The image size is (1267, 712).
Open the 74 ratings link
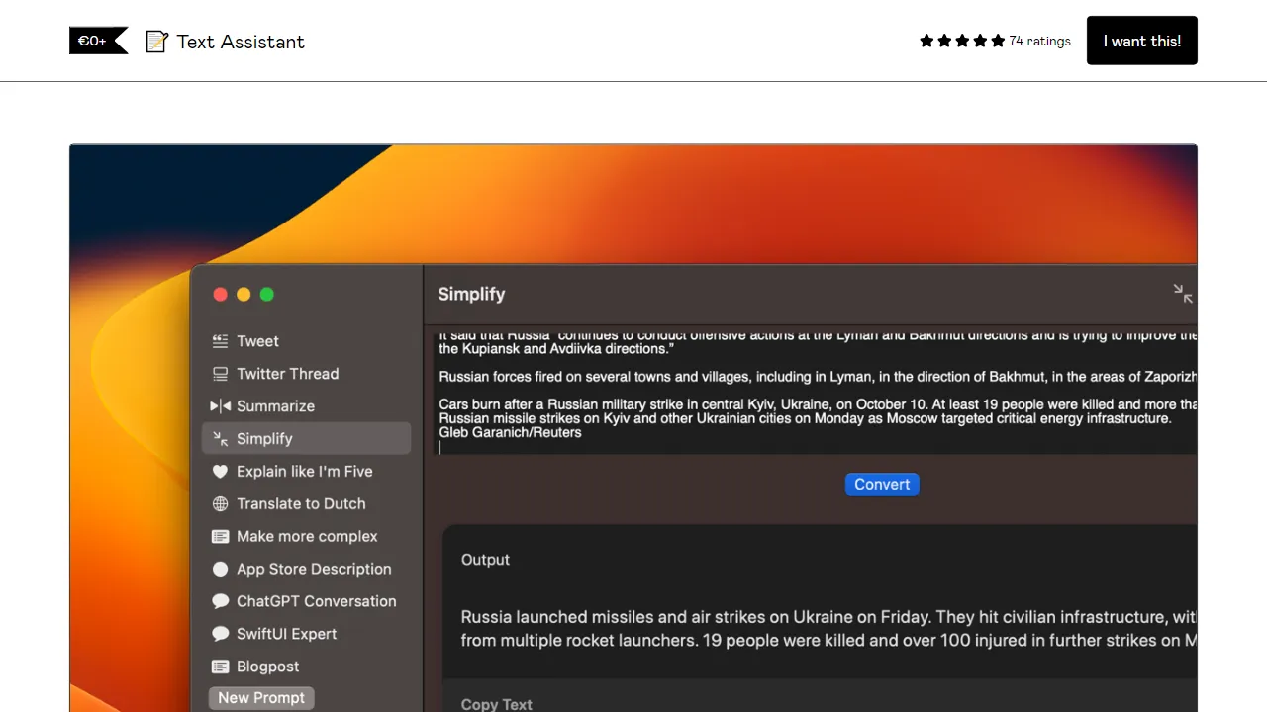[1040, 41]
